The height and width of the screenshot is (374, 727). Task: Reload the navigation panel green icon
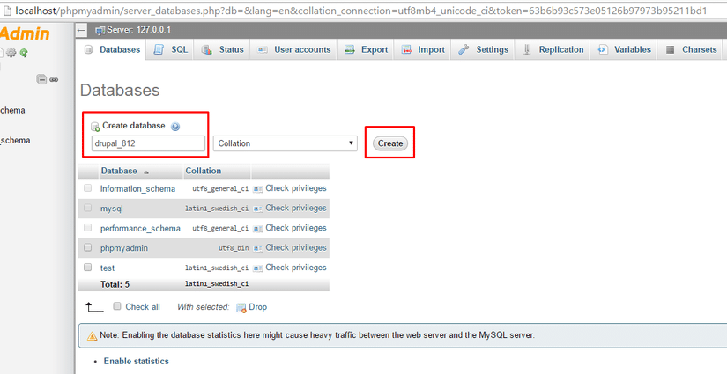click(x=24, y=53)
